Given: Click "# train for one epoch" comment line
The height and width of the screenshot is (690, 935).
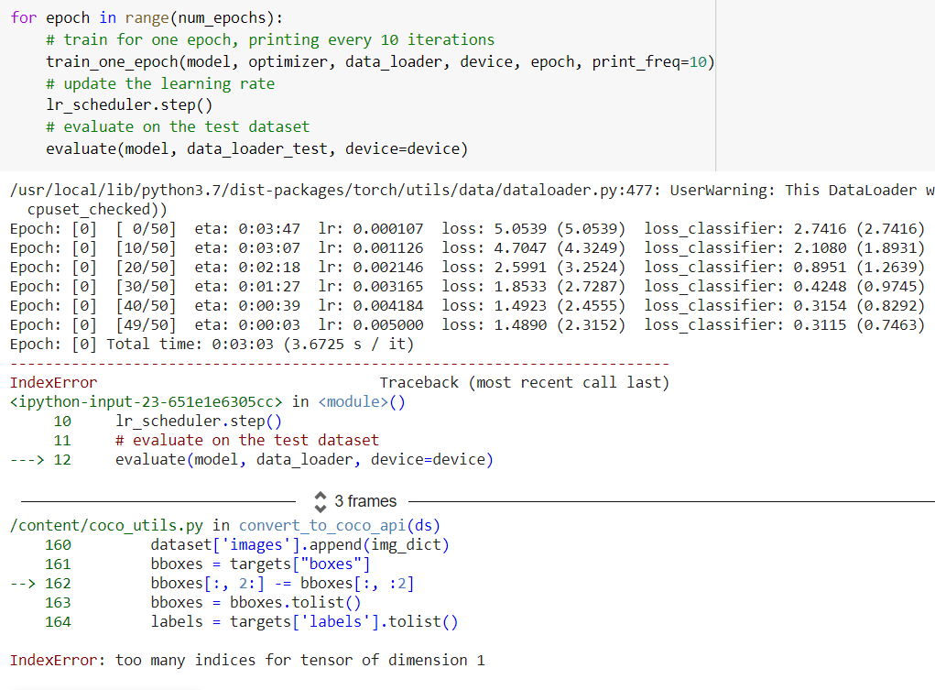Looking at the screenshot, I should (270, 40).
